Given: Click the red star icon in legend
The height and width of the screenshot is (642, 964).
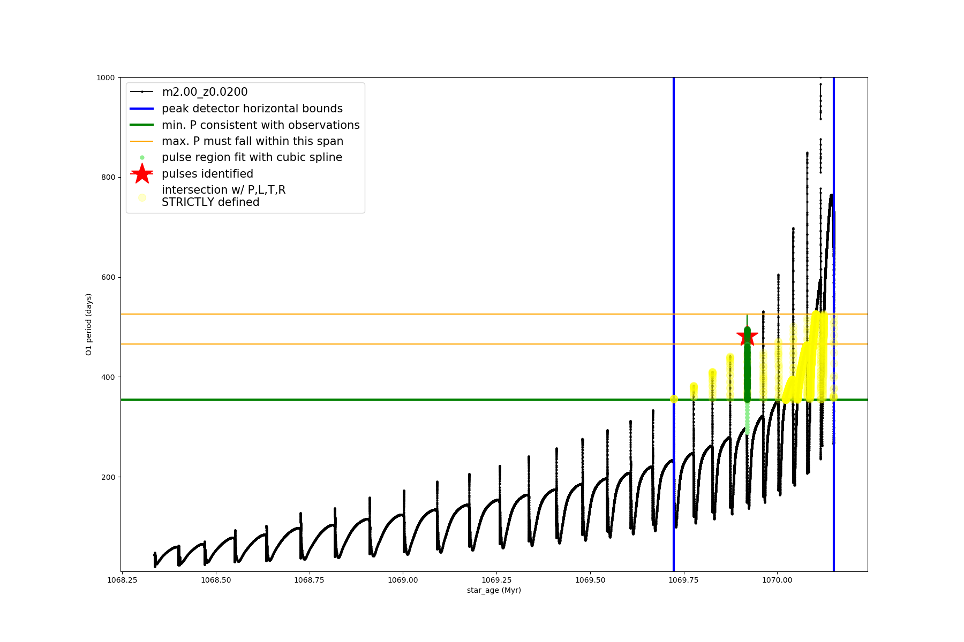Looking at the screenshot, I should point(142,174).
